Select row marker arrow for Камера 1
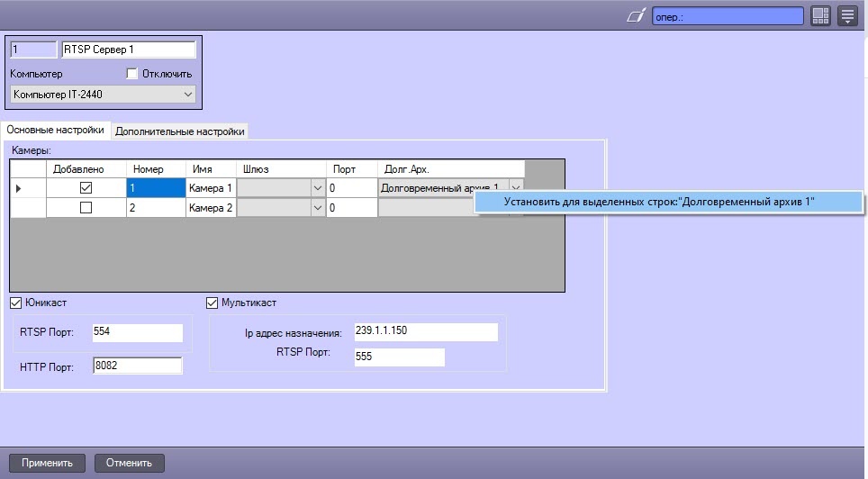Image resolution: width=868 pixels, height=479 pixels. (x=19, y=188)
